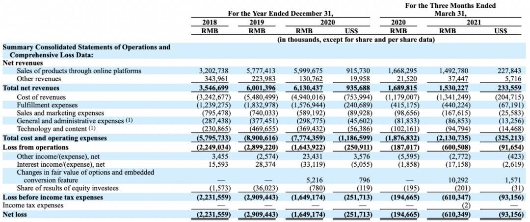Select fulfillment expenses value (1,576,944)

tap(307, 105)
